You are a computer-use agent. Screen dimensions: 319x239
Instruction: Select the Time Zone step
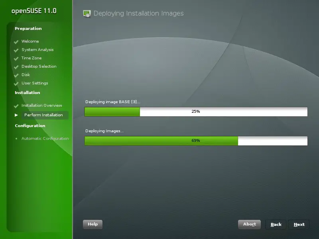click(x=32, y=58)
